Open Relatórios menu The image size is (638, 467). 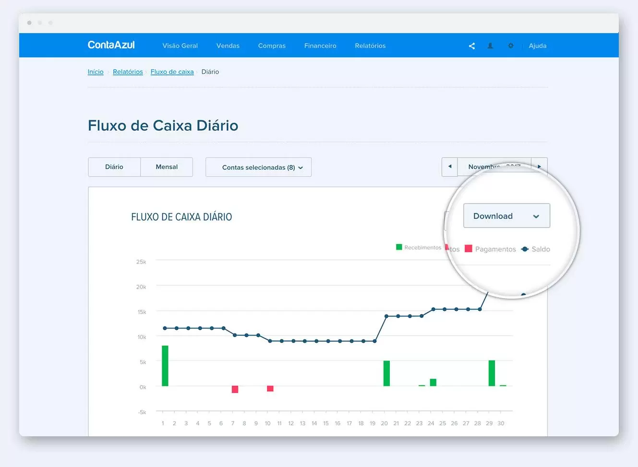coord(370,46)
